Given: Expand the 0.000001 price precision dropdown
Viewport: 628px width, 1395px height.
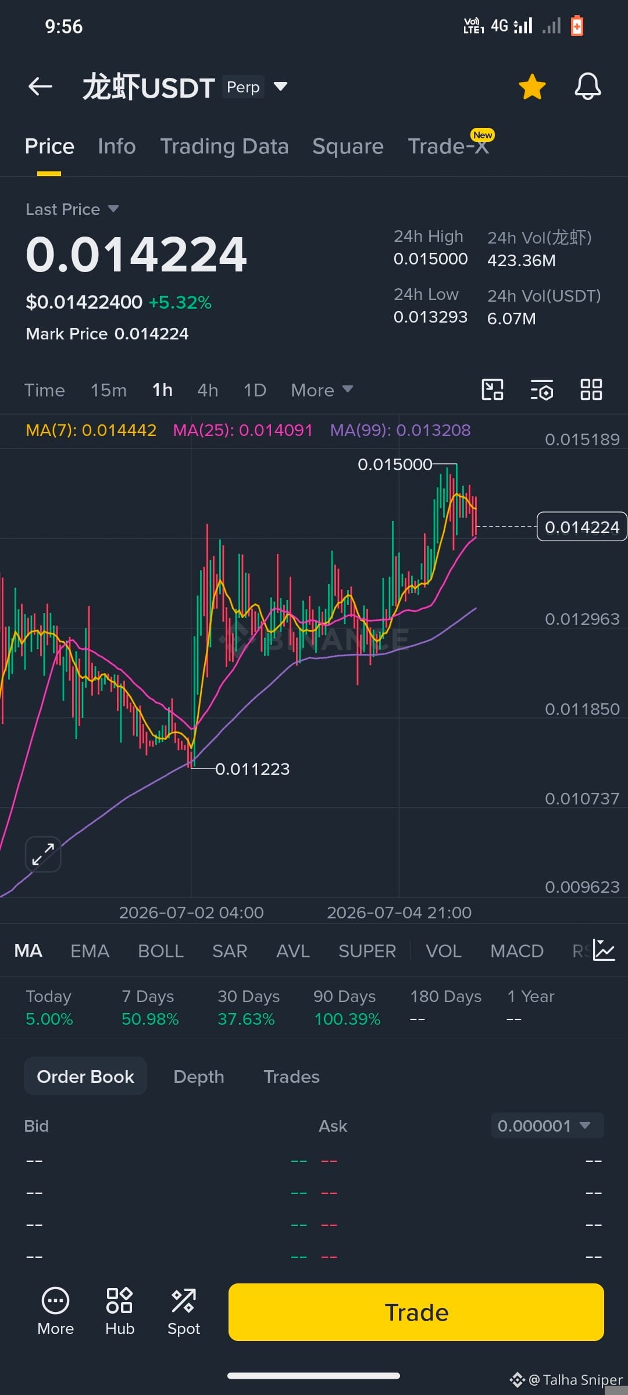Looking at the screenshot, I should tap(547, 1126).
